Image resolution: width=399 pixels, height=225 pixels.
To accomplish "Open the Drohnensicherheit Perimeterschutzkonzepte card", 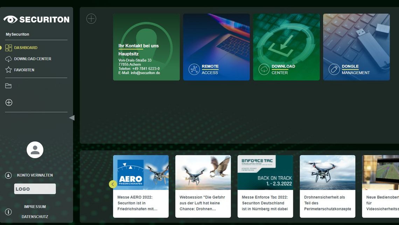I will 328,186.
